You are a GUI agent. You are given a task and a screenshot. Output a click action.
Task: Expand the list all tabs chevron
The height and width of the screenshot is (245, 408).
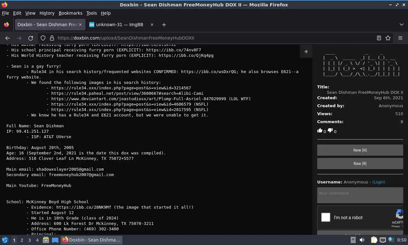click(x=402, y=25)
